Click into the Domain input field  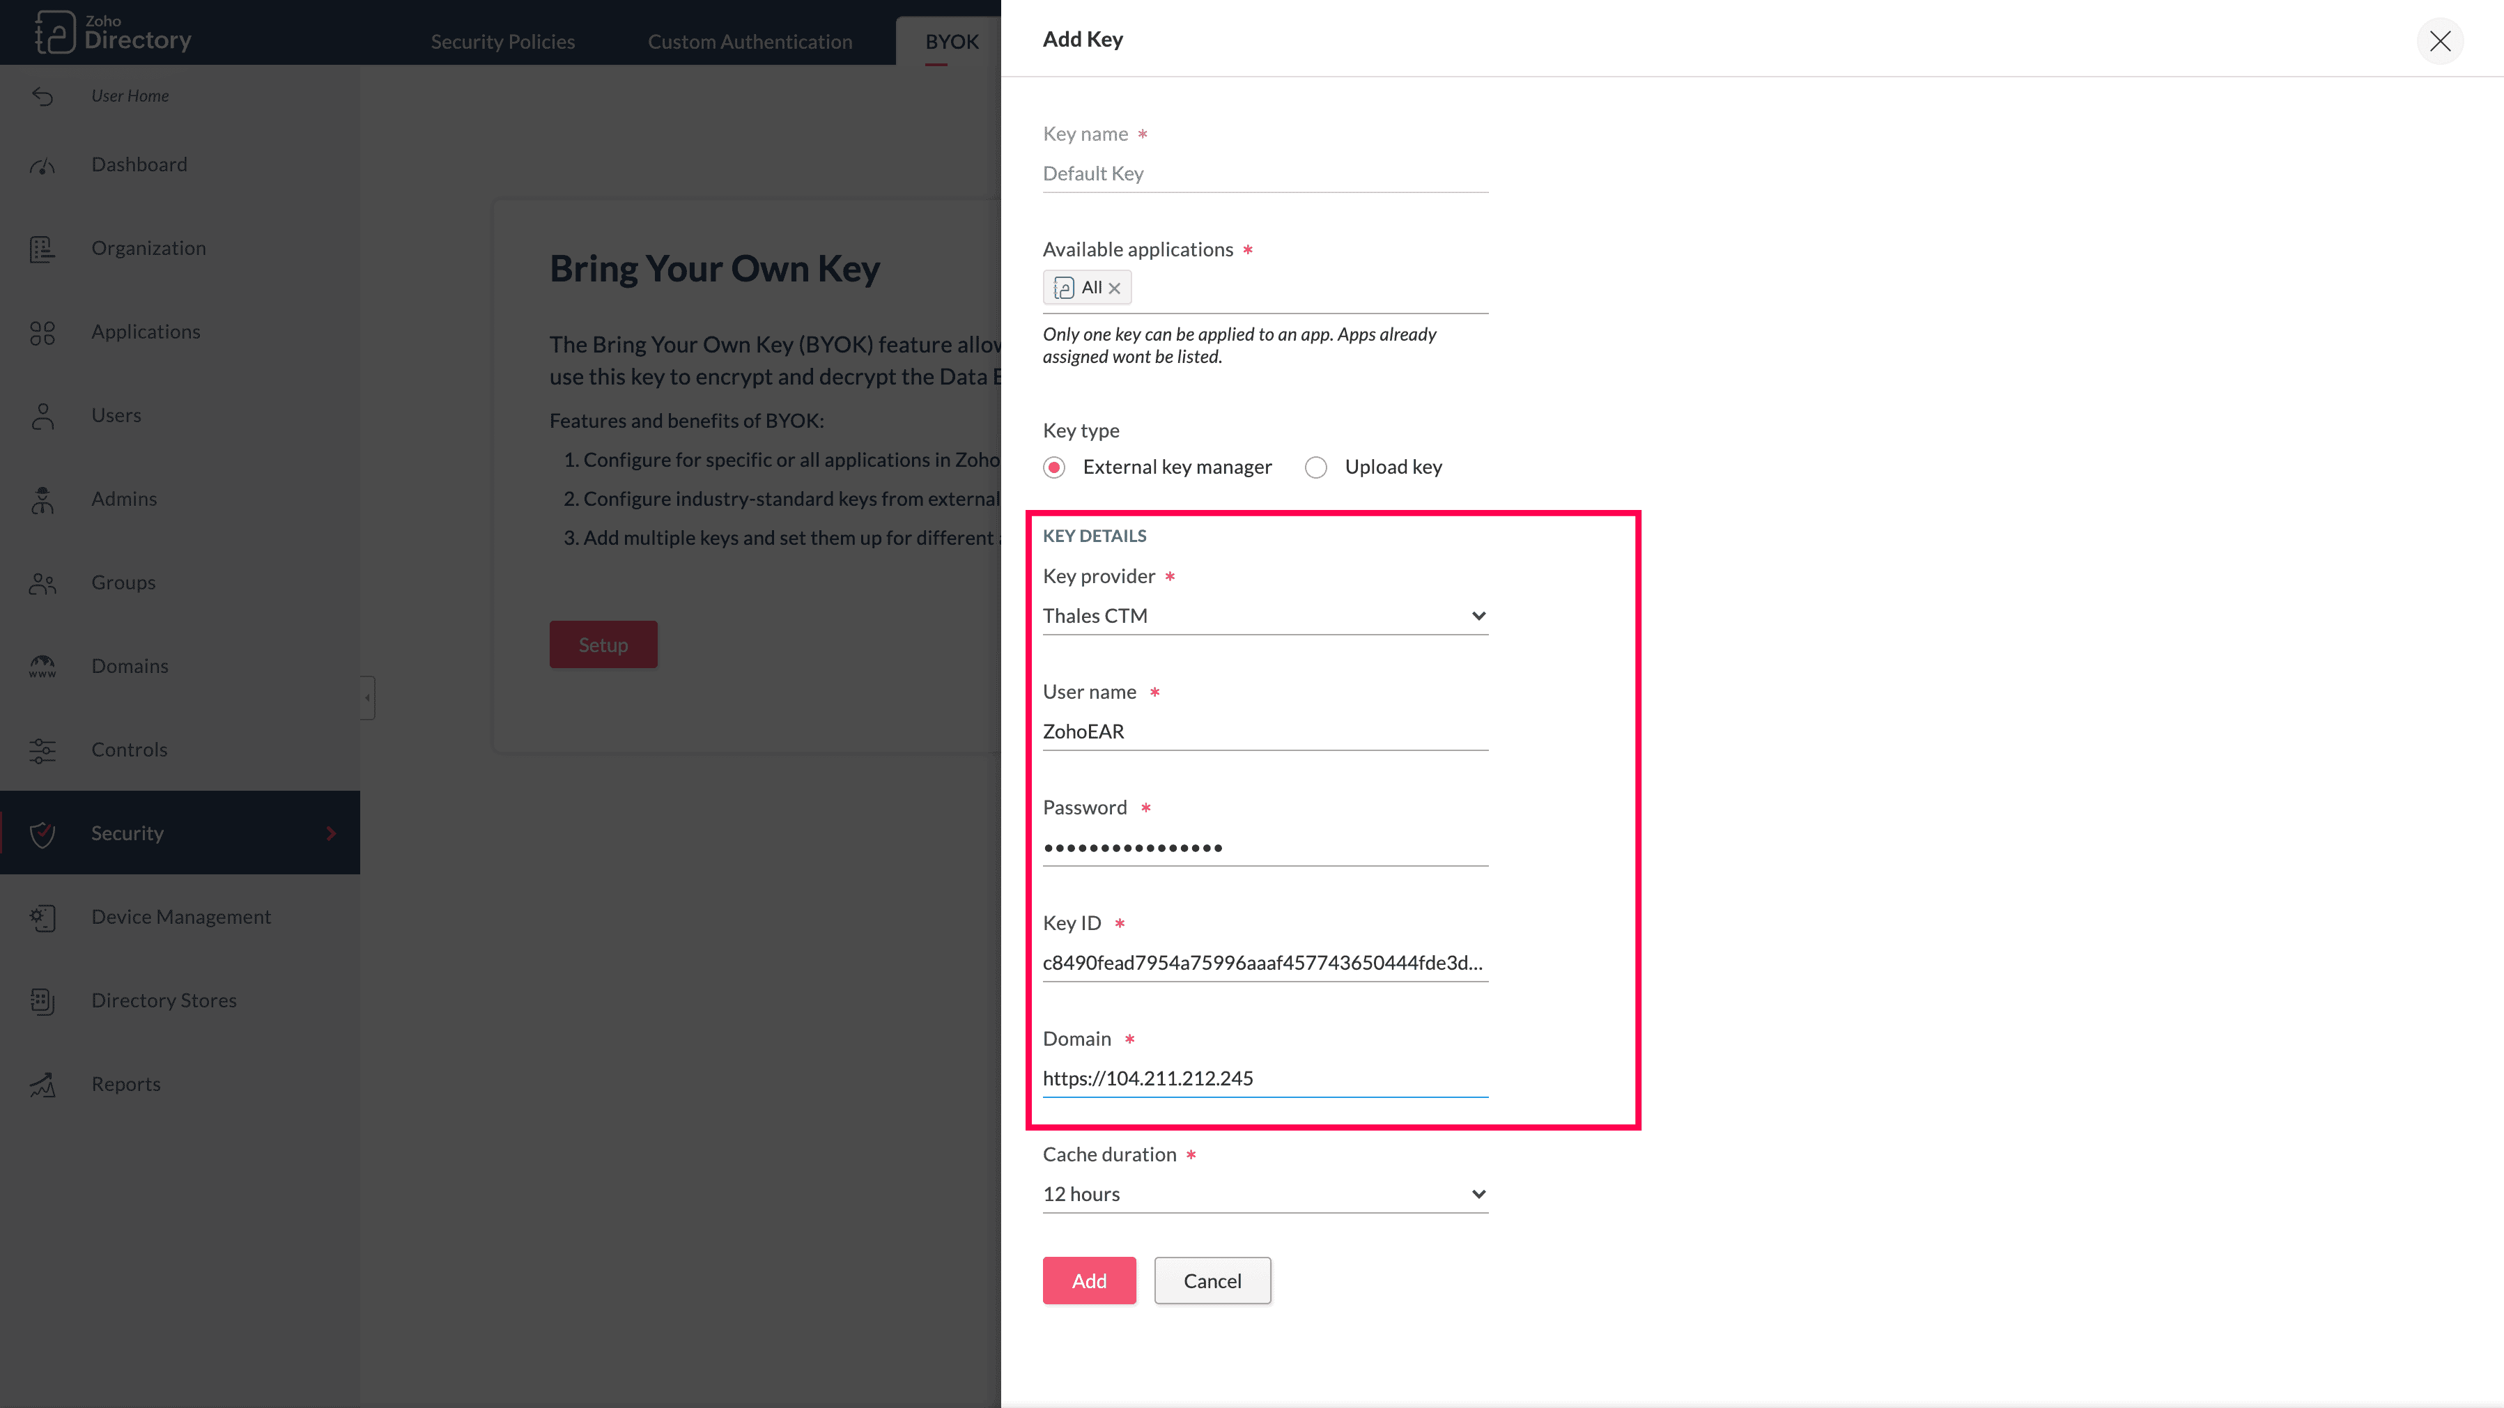click(x=1265, y=1078)
